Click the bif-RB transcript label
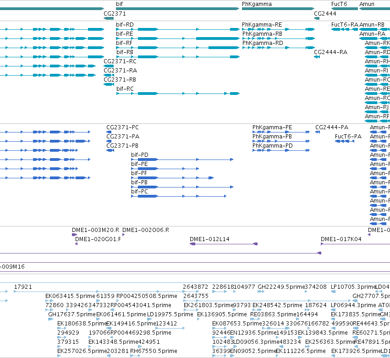390x358 pixels. (x=125, y=52)
